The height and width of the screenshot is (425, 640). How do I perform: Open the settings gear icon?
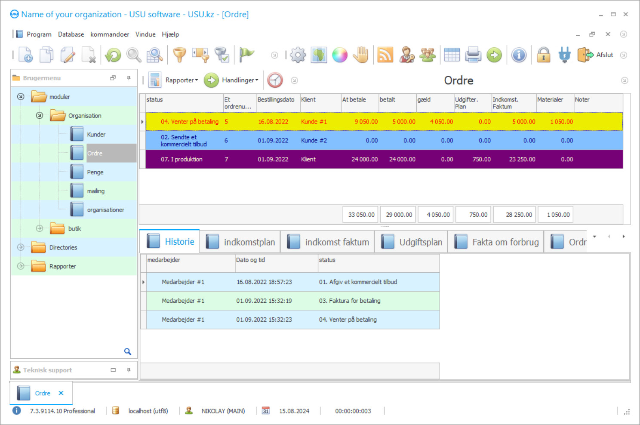point(298,55)
